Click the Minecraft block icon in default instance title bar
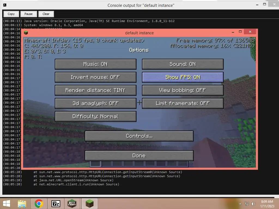This screenshot has width=279, height=209. [x=26, y=33]
